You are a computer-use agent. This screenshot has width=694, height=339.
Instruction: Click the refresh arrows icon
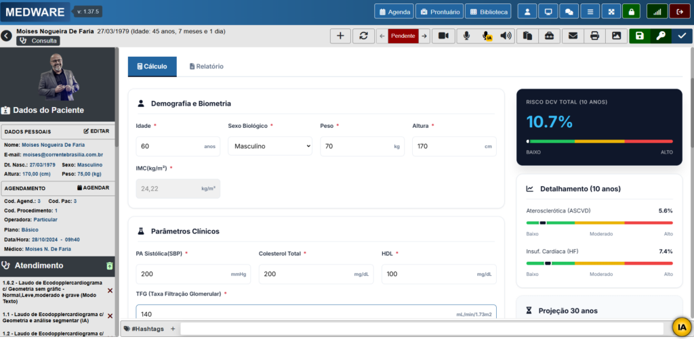(363, 36)
